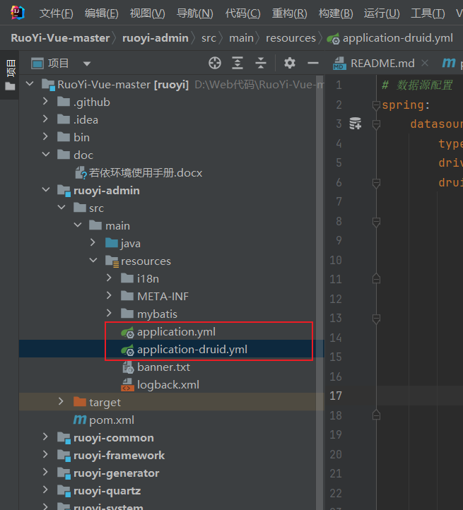
Task: Expand the ruoyi-quartz module
Action: coord(45,490)
